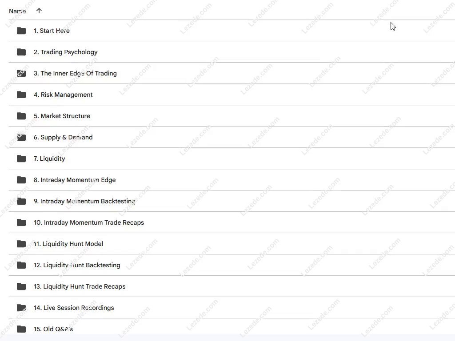The width and height of the screenshot is (455, 341).
Task: Click the shared folder icon for Inner Edge
Action: click(21, 73)
